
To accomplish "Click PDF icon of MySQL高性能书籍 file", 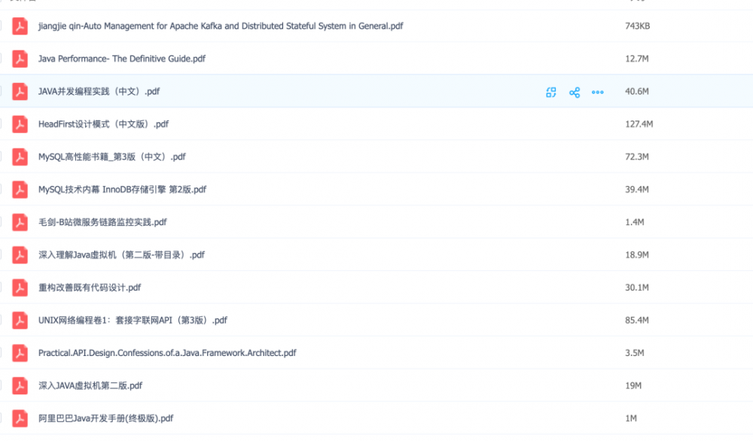I will tap(20, 157).
